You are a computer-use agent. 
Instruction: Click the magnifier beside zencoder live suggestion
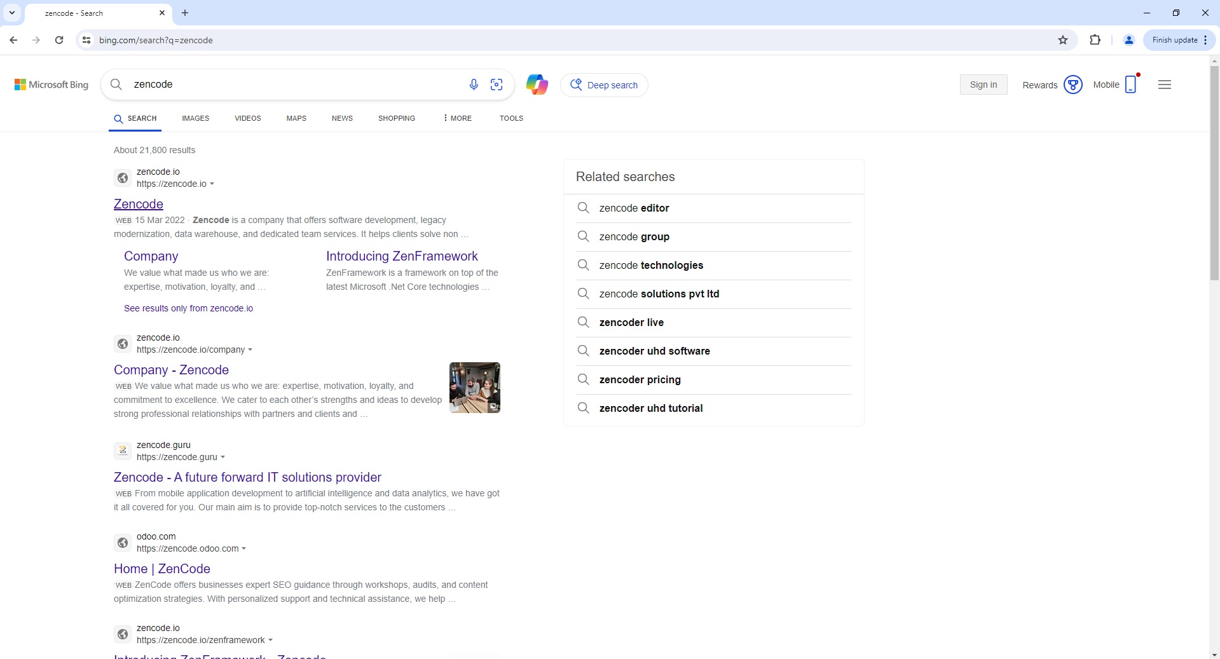tap(583, 322)
